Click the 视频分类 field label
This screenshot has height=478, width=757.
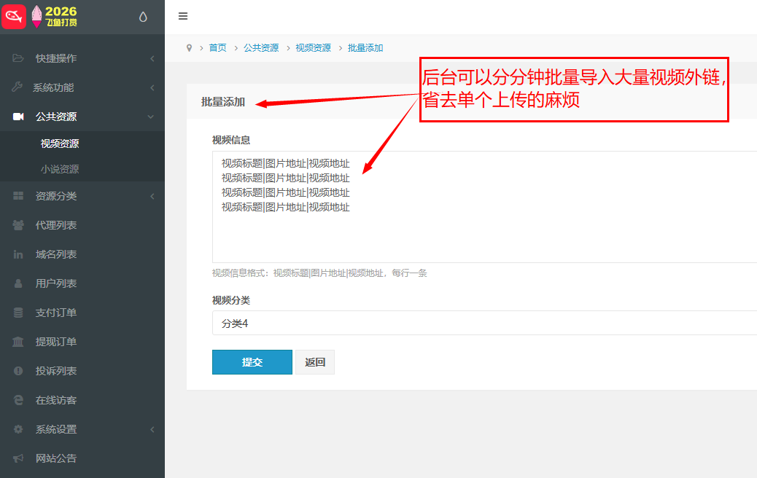coord(231,300)
